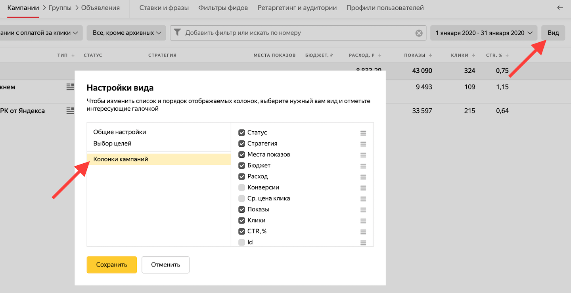Sort by Клики column arrow
The image size is (571, 293).
473,55
